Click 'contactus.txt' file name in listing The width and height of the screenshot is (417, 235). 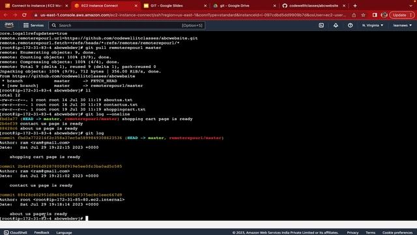121,104
